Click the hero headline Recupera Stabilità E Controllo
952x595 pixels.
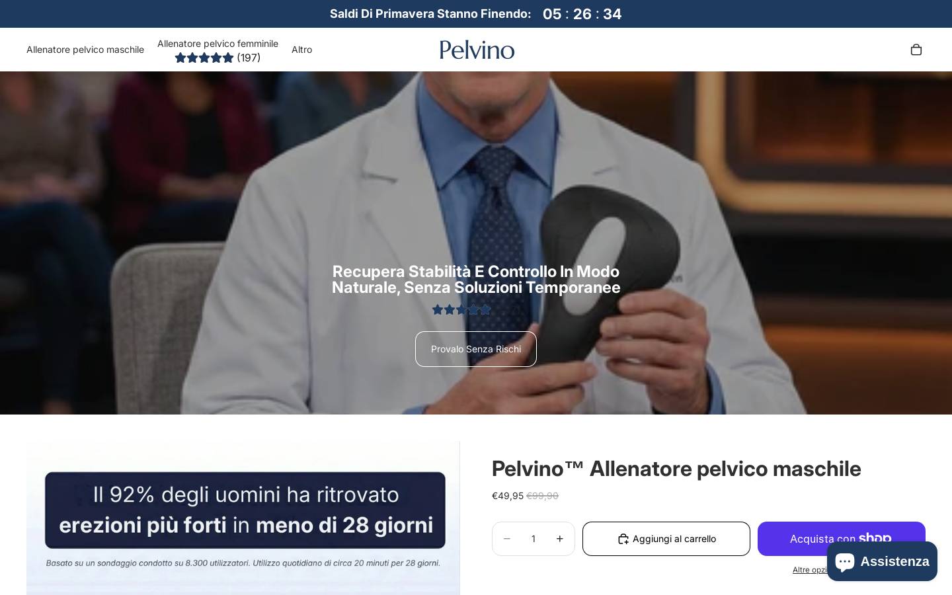click(476, 280)
